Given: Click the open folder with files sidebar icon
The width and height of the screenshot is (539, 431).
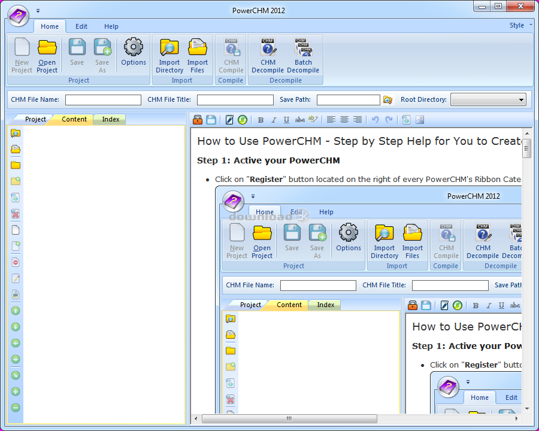Looking at the screenshot, I should [16, 149].
